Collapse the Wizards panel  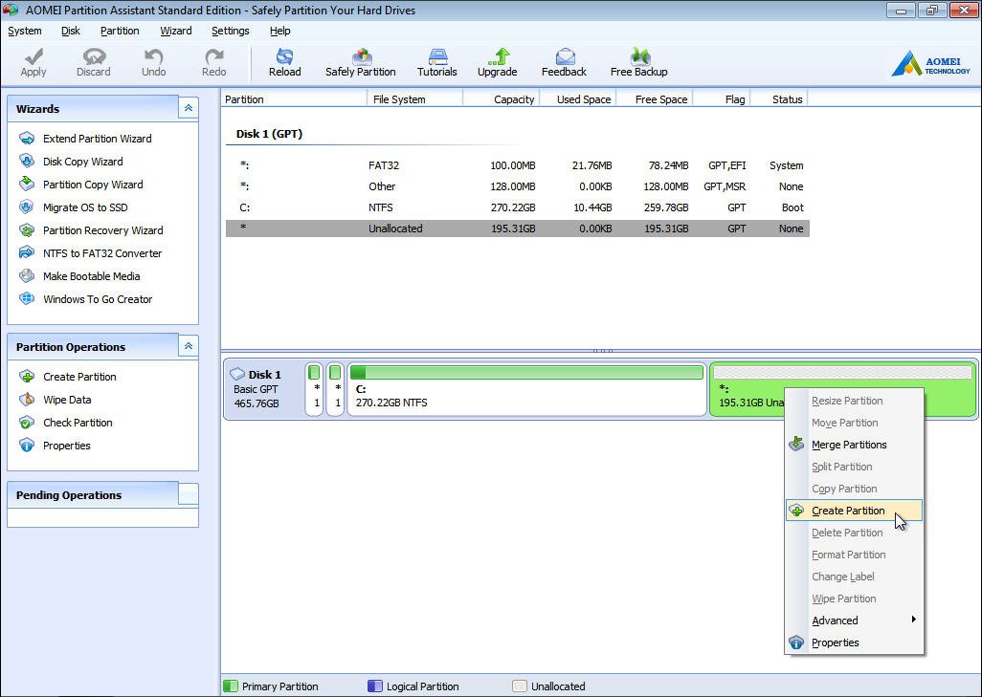pyautogui.click(x=188, y=109)
